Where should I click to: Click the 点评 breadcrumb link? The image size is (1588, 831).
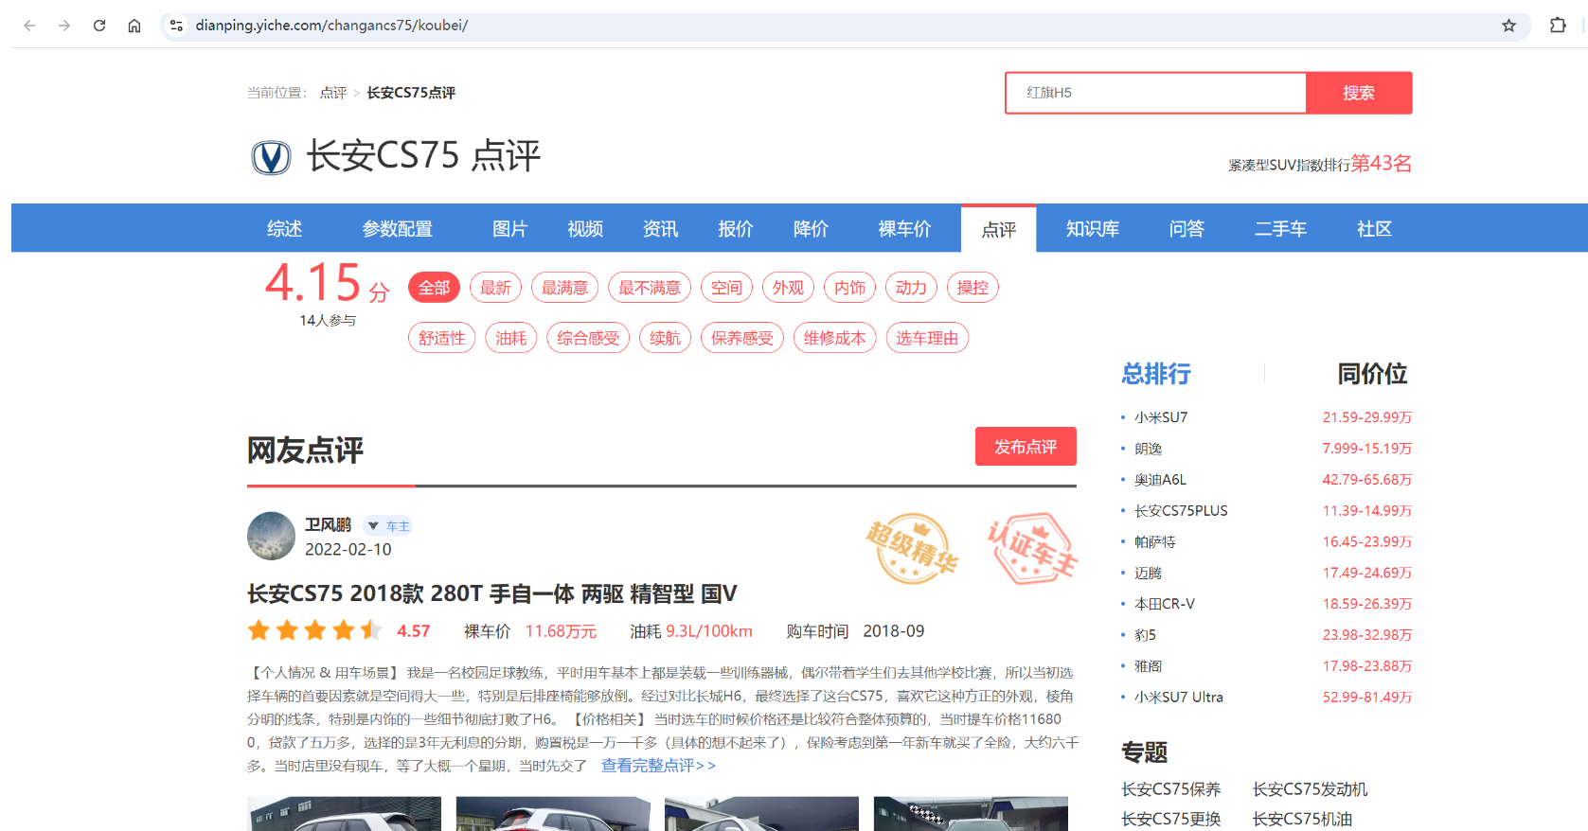point(333,93)
